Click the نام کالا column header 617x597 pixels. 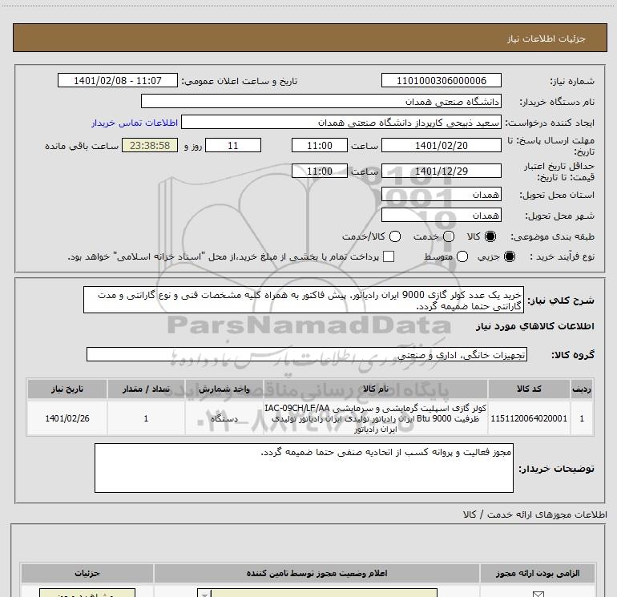pyautogui.click(x=375, y=389)
